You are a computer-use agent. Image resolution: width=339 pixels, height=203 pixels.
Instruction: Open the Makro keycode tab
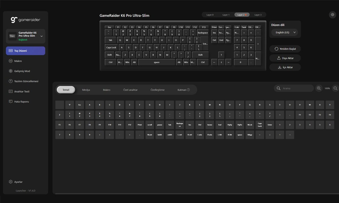click(x=107, y=90)
